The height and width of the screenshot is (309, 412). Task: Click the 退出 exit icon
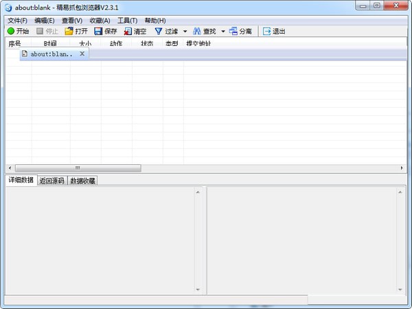pos(267,31)
